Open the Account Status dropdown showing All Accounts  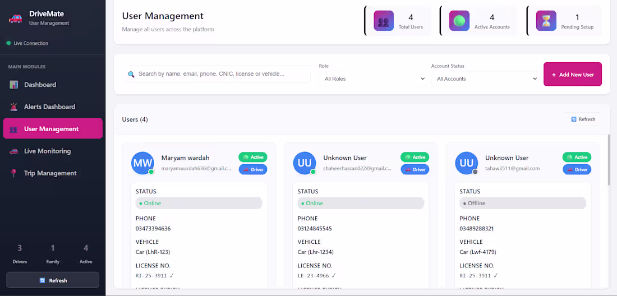pos(485,78)
